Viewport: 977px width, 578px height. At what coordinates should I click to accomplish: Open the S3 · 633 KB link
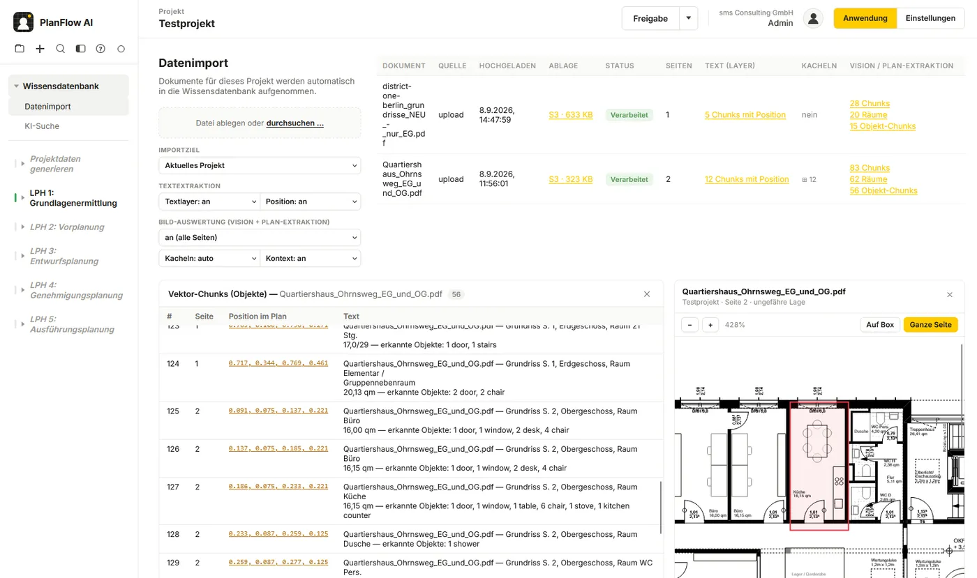pos(571,115)
